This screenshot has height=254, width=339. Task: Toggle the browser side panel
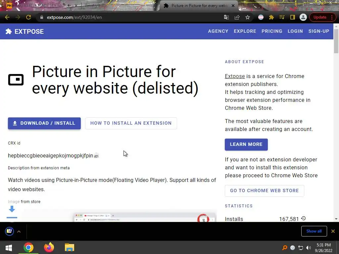(293, 17)
